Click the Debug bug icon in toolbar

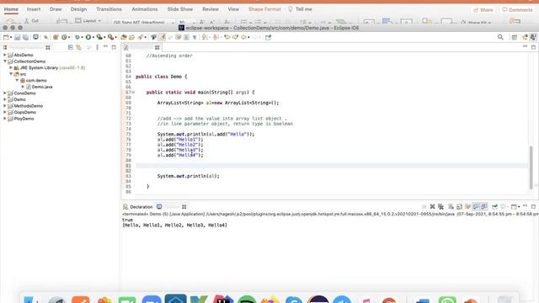click(77, 37)
